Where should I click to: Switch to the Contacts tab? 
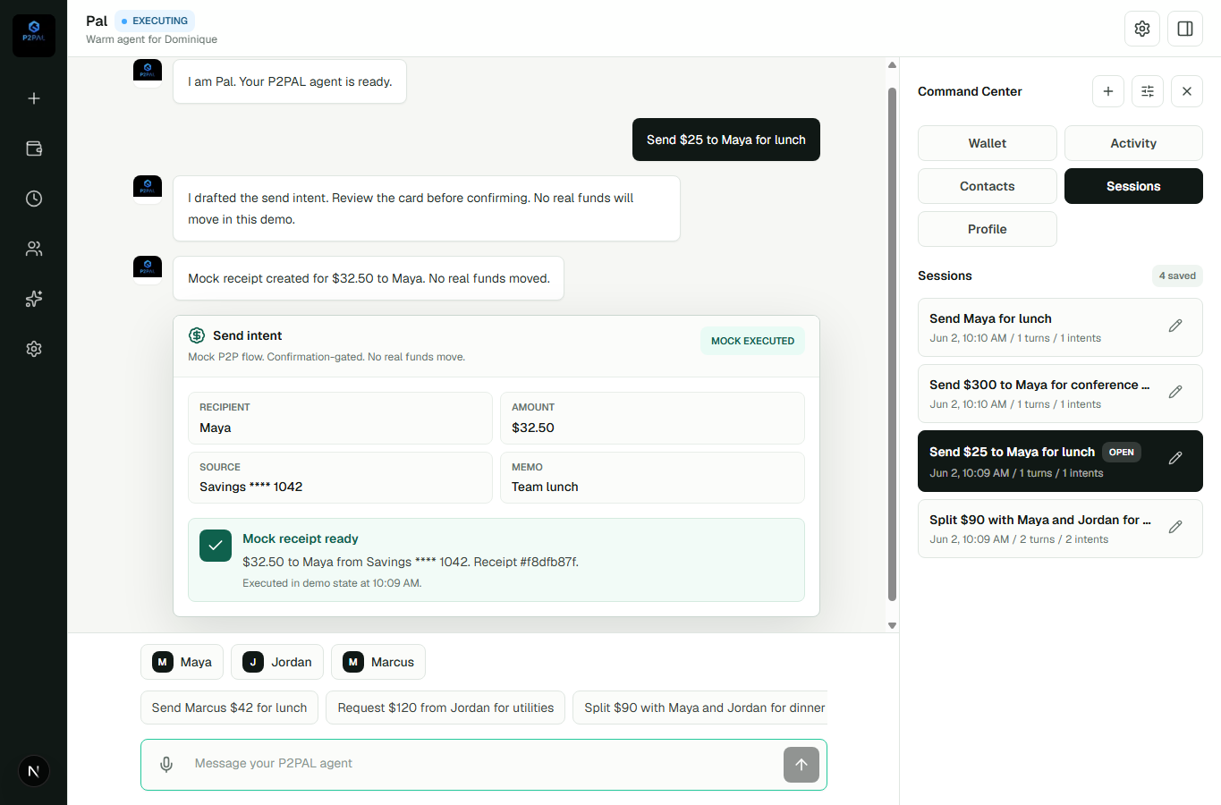pyautogui.click(x=988, y=186)
